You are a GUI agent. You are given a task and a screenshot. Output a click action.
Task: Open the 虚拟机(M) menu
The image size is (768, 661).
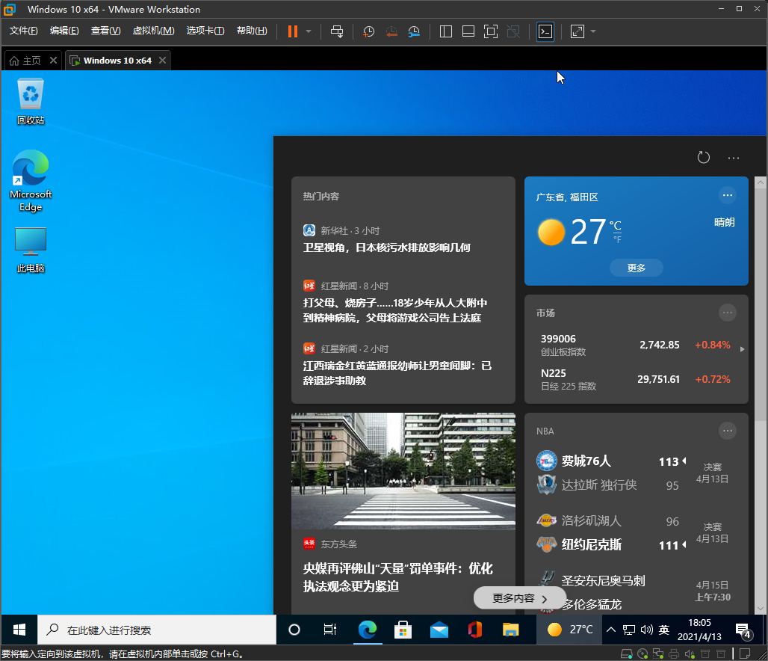[153, 31]
